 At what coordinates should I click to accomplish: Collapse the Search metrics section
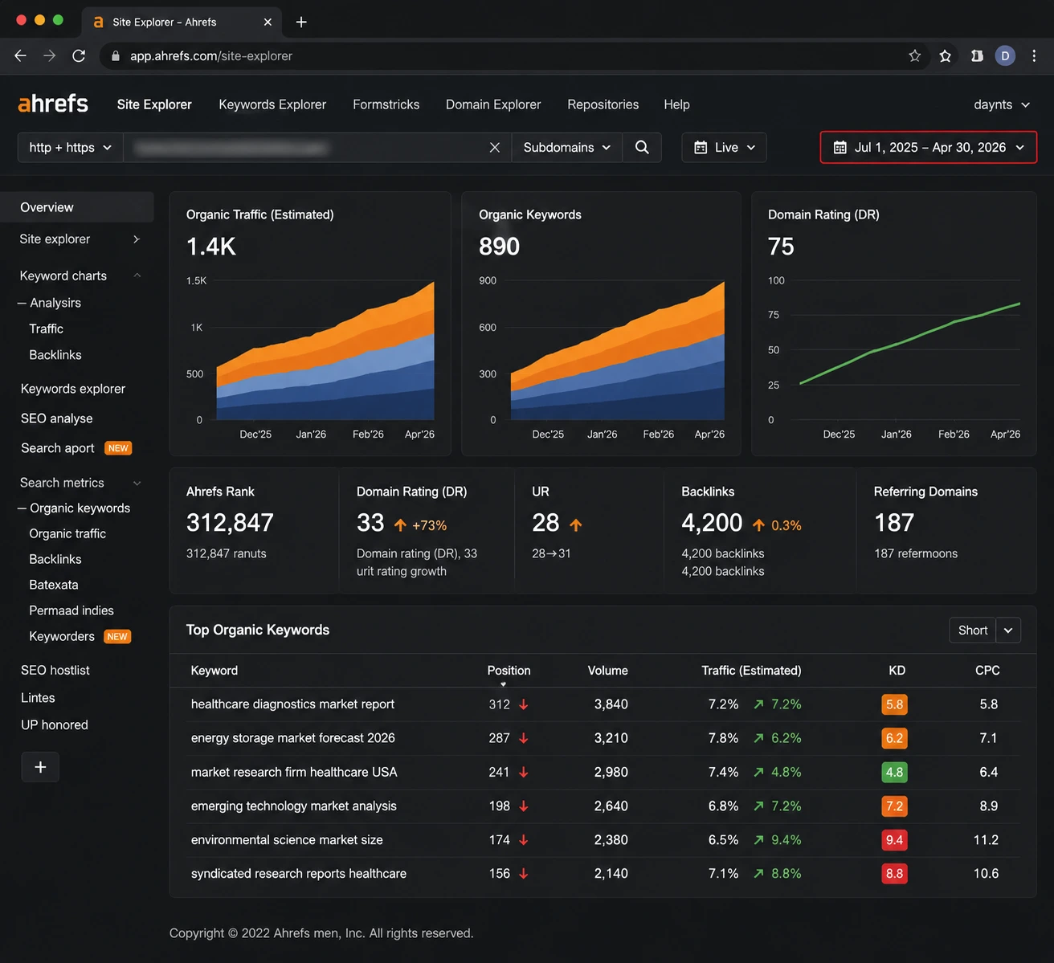[137, 483]
